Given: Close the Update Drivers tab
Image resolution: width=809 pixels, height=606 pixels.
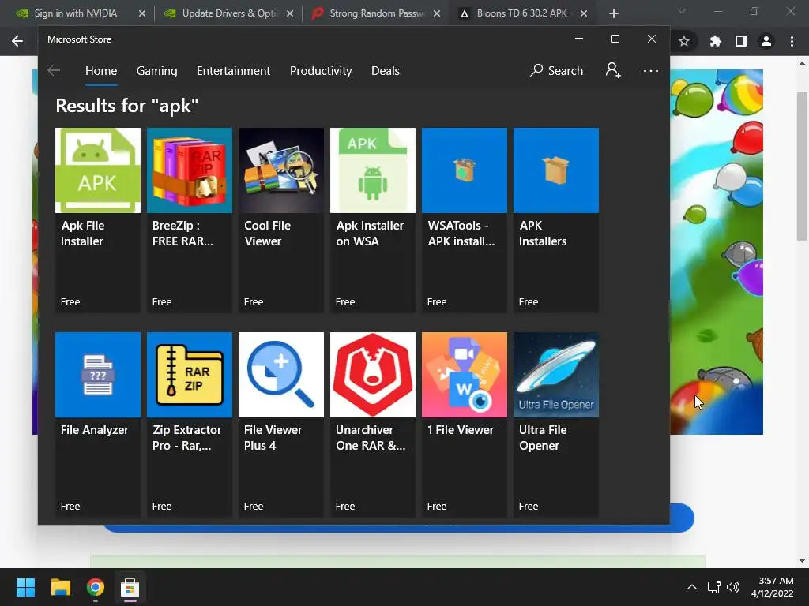Looking at the screenshot, I should tap(290, 13).
